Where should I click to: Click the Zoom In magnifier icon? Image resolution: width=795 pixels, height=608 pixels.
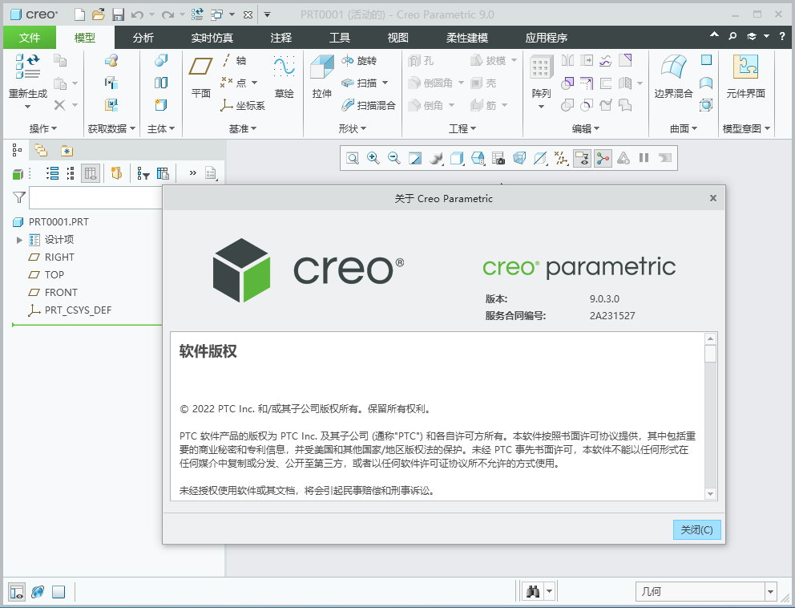[373, 158]
